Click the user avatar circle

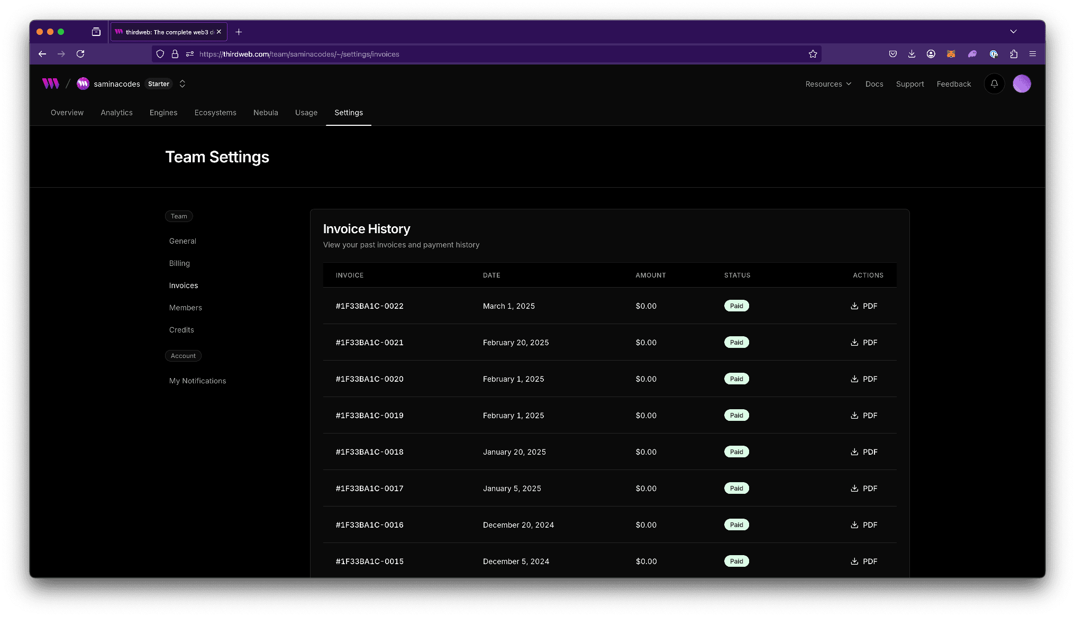point(1022,84)
